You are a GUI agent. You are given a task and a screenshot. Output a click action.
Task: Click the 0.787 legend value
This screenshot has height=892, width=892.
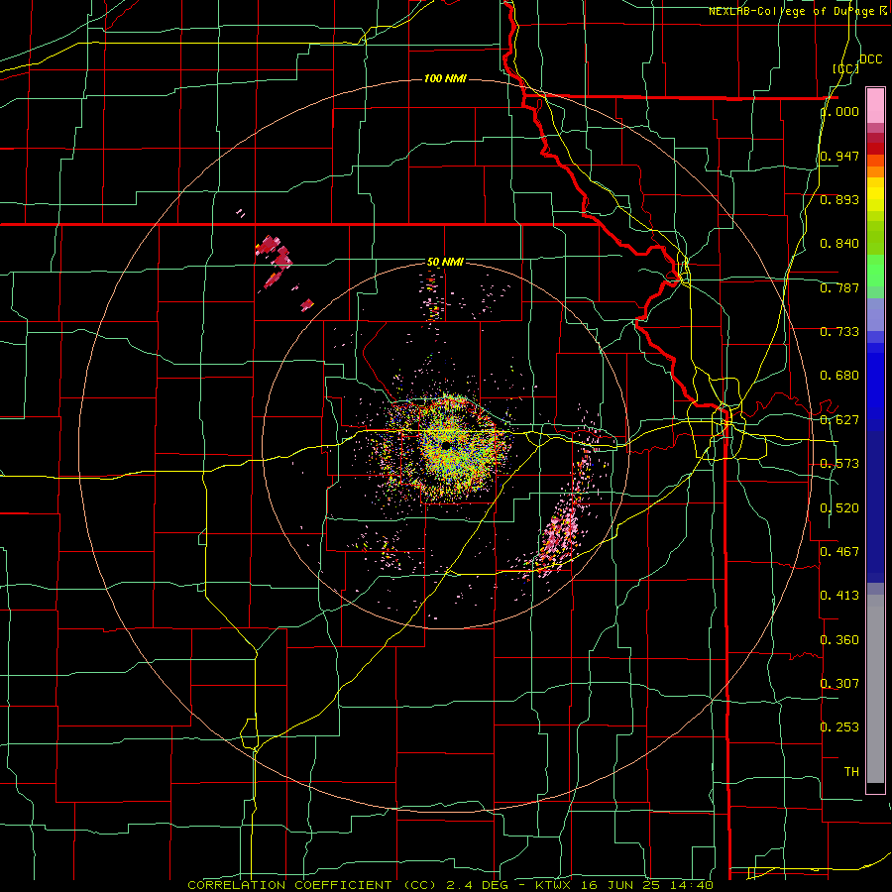pos(839,287)
